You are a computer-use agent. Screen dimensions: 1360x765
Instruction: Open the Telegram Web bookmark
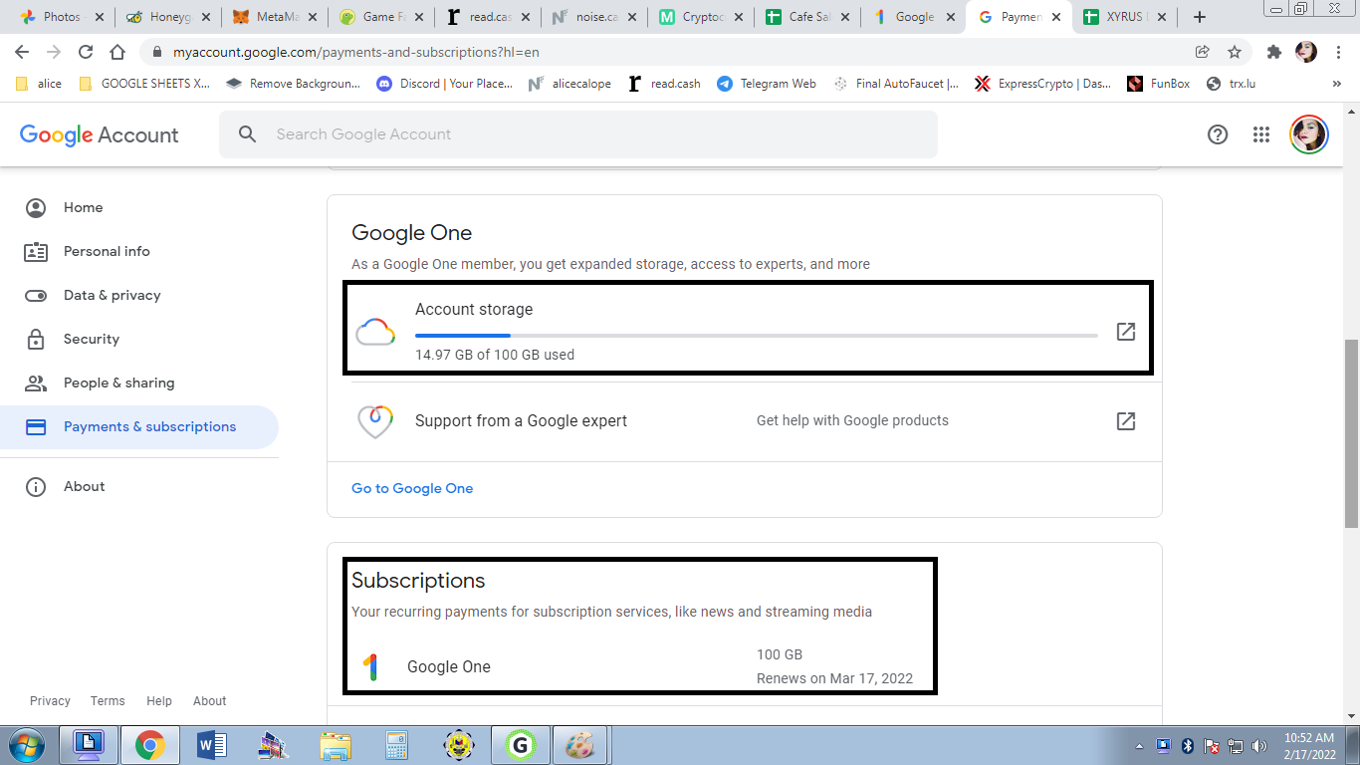(767, 84)
